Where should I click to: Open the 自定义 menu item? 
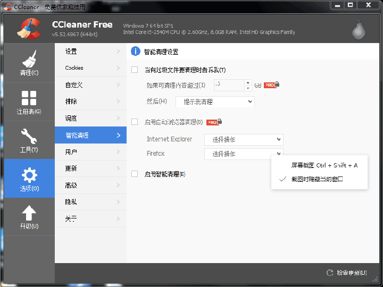pos(90,85)
